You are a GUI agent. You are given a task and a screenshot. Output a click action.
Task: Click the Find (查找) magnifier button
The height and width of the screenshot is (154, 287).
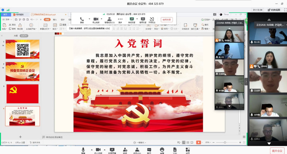click(205, 25)
